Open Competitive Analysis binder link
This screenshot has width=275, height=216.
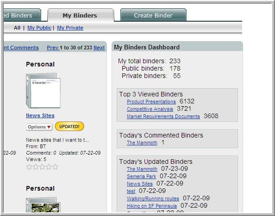150,109
